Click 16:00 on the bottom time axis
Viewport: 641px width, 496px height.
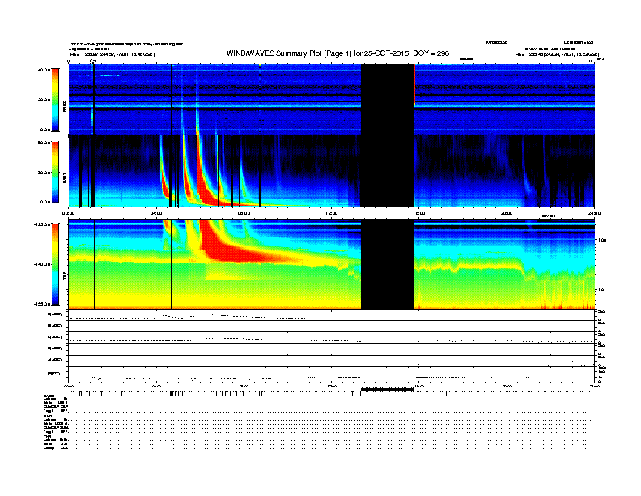click(x=419, y=386)
